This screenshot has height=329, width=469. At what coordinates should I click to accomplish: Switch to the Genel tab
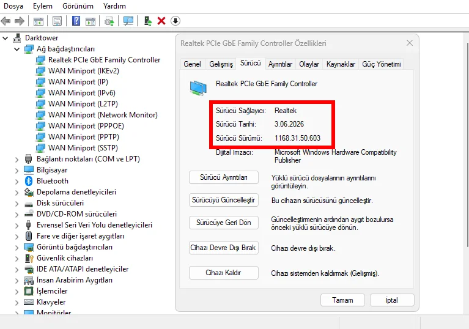pos(193,64)
